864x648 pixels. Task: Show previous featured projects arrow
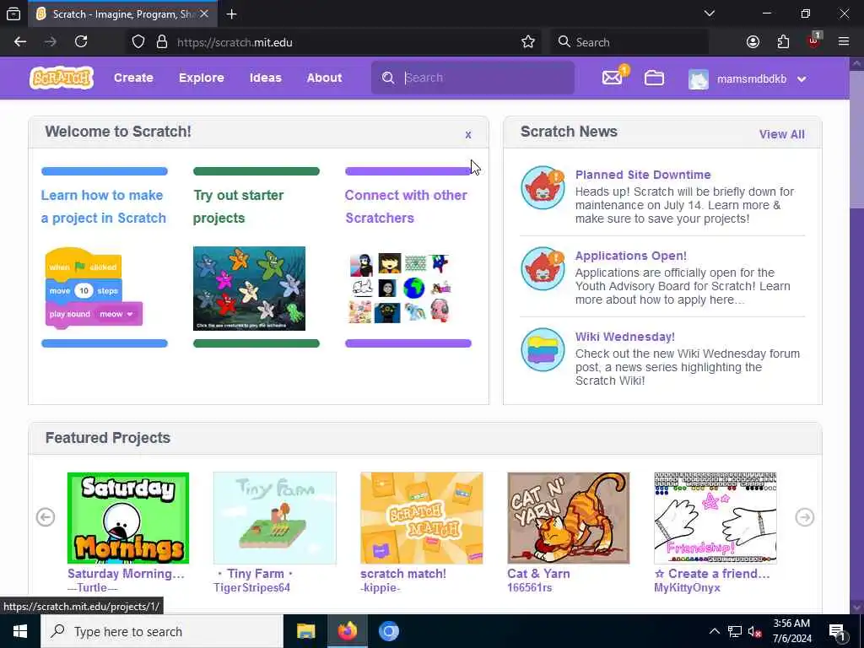pos(46,517)
